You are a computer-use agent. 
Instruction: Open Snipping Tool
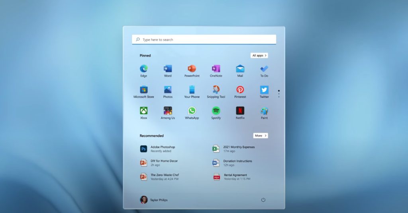pyautogui.click(x=216, y=92)
